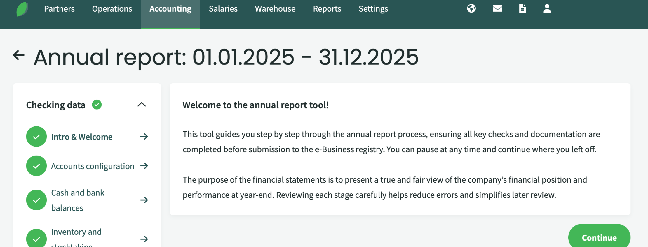
Task: Open the document icon in header
Action: pyautogui.click(x=522, y=8)
